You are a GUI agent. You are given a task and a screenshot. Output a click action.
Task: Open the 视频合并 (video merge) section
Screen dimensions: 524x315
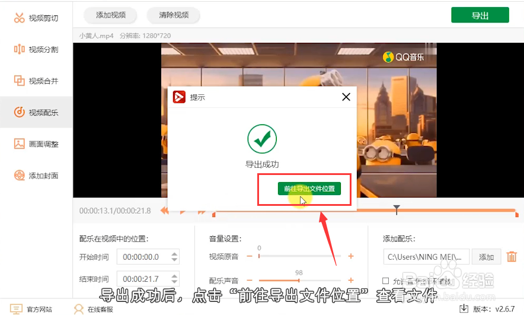[36, 81]
